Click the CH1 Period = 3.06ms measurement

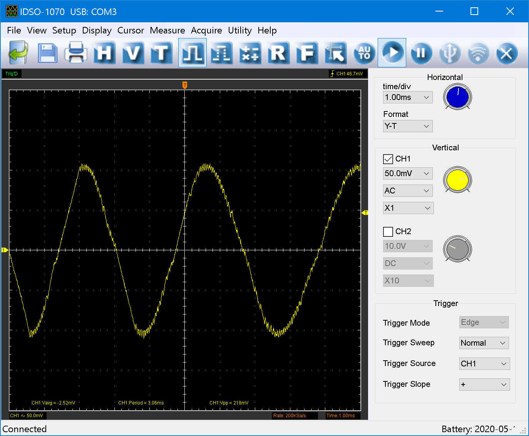141,403
